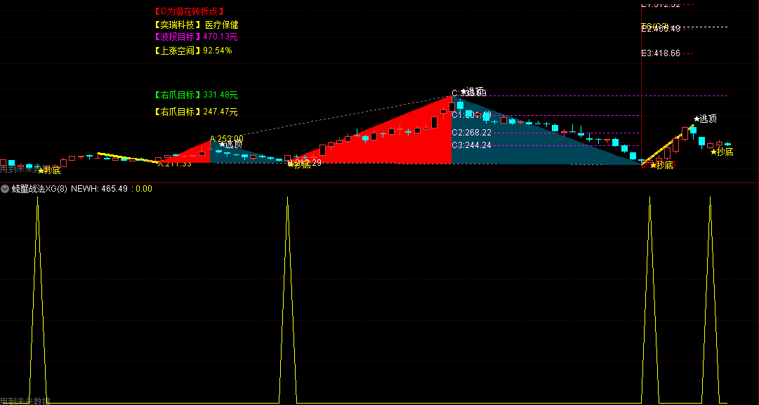Collapse the 螃蟹战法XG indicator panel
759x405 pixels.
(5, 189)
